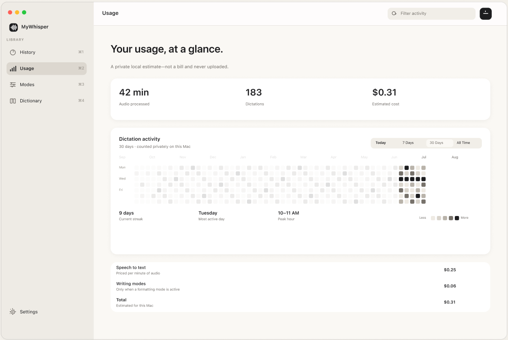Click the MyWhisper app name
The image size is (508, 340).
click(35, 27)
